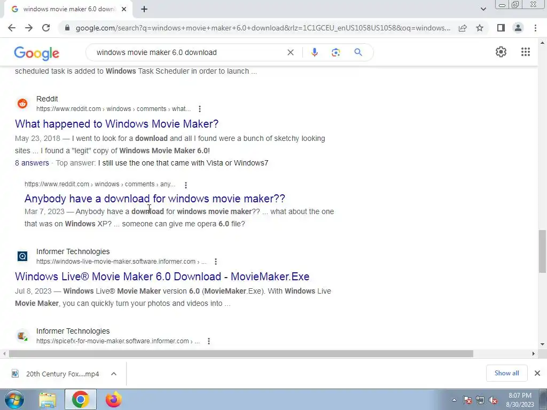
Task: Click the reddit.com windows comments what URL
Action: click(x=113, y=109)
